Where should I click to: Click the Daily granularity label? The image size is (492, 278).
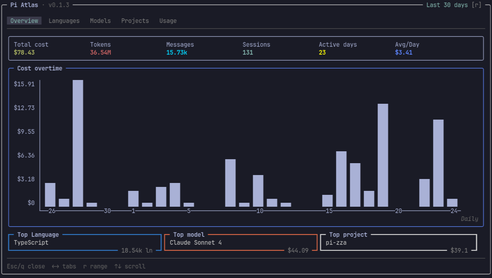point(469,219)
